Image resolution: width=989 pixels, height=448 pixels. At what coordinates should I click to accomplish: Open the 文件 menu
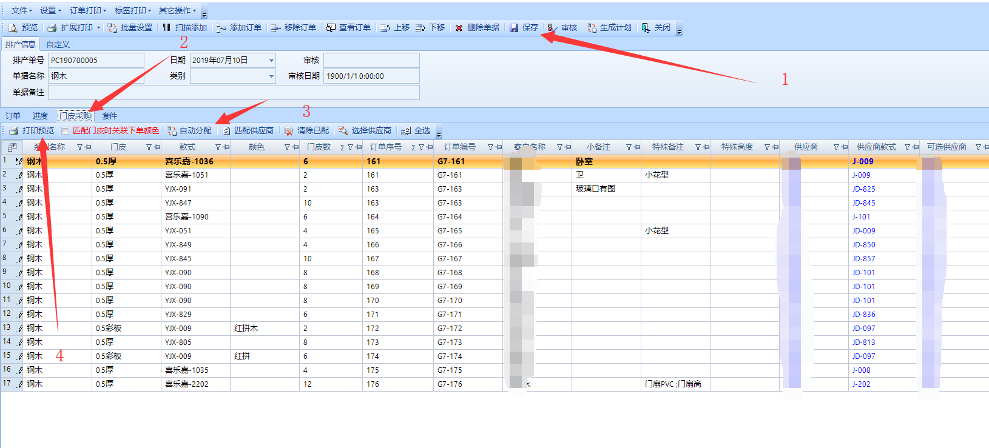[x=21, y=10]
